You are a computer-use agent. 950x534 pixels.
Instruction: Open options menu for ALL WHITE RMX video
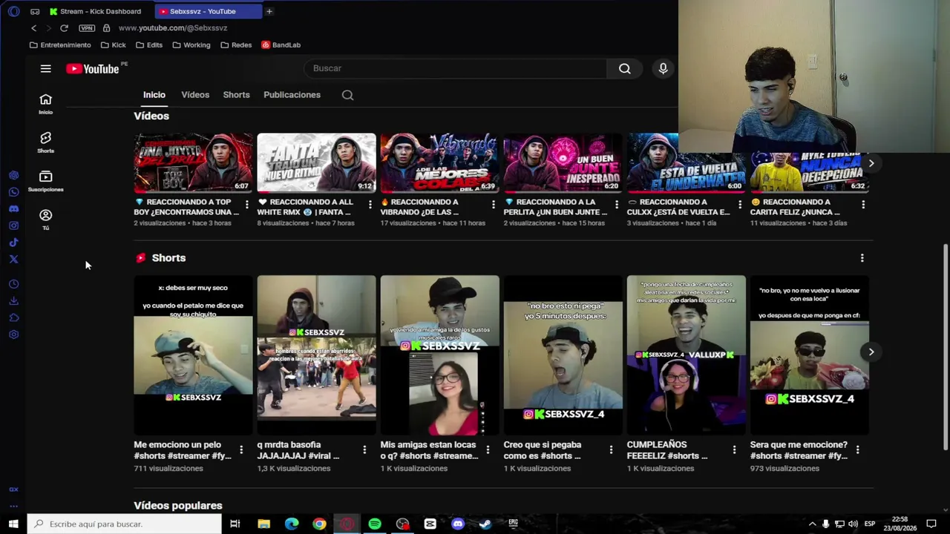pos(370,204)
